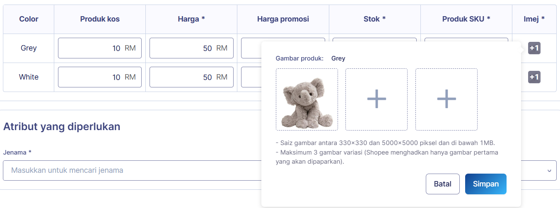Viewport: 560px width, 208px height.
Task: Edit Produk kos field for Grey
Action: (99, 48)
